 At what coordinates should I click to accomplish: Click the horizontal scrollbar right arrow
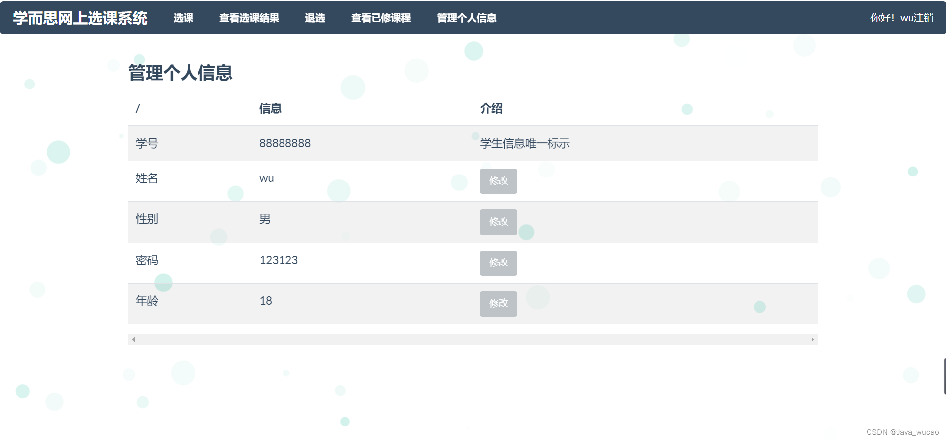tap(813, 339)
